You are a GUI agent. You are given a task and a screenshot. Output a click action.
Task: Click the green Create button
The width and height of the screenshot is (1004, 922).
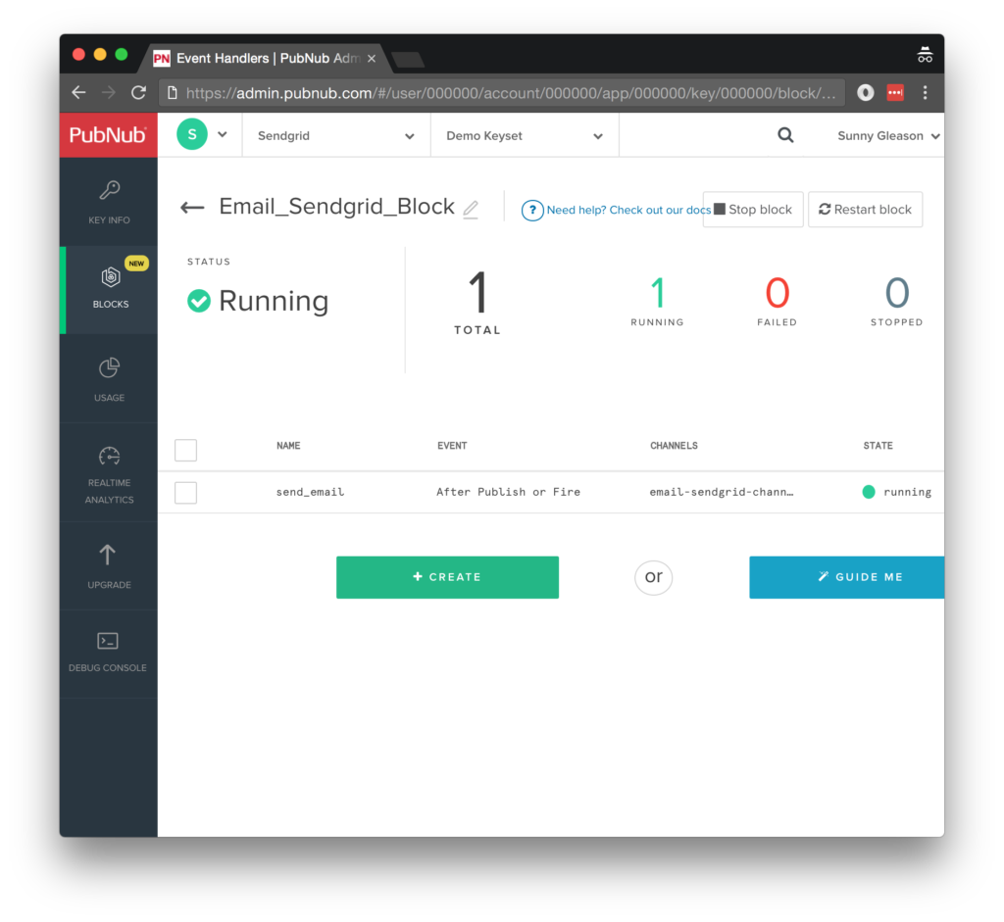(x=447, y=577)
